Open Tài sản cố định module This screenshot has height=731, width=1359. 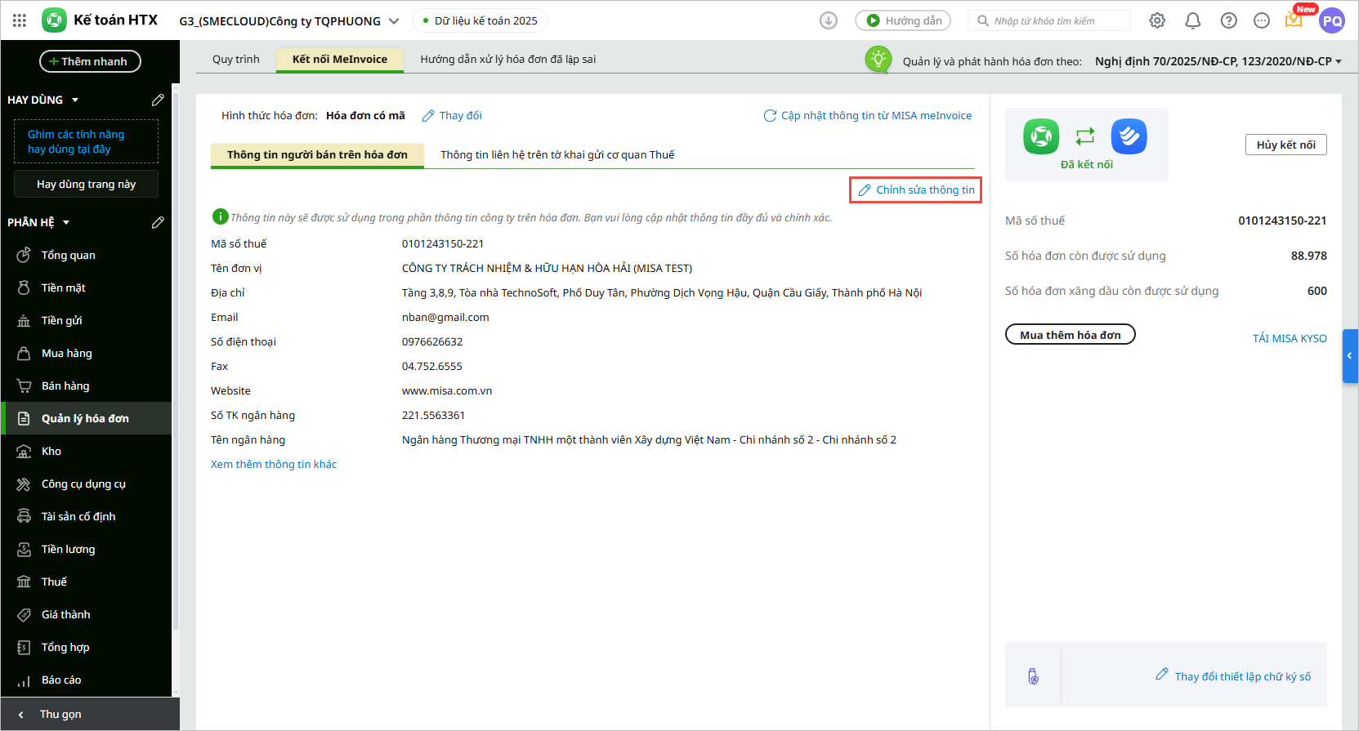(x=86, y=516)
